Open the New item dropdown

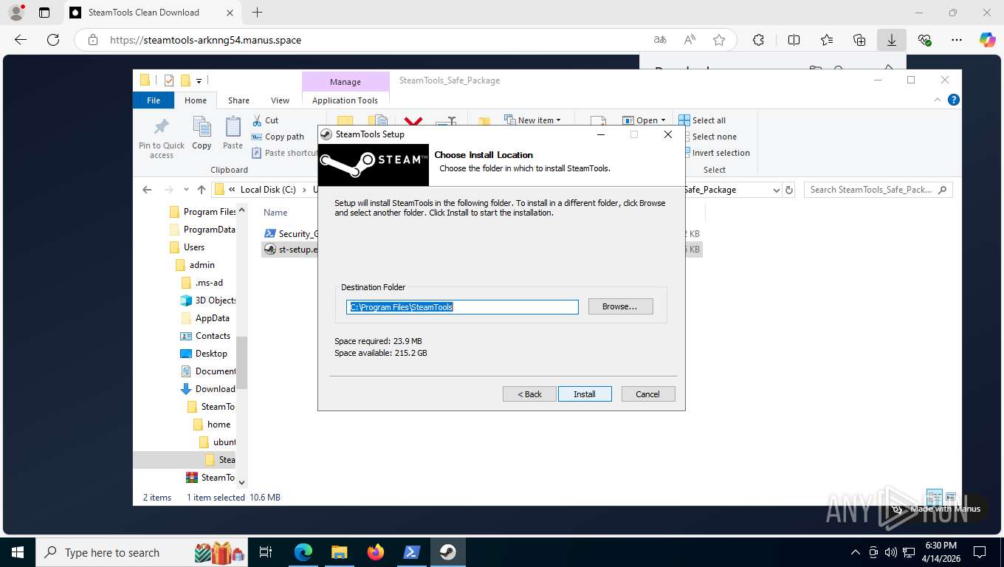point(533,120)
